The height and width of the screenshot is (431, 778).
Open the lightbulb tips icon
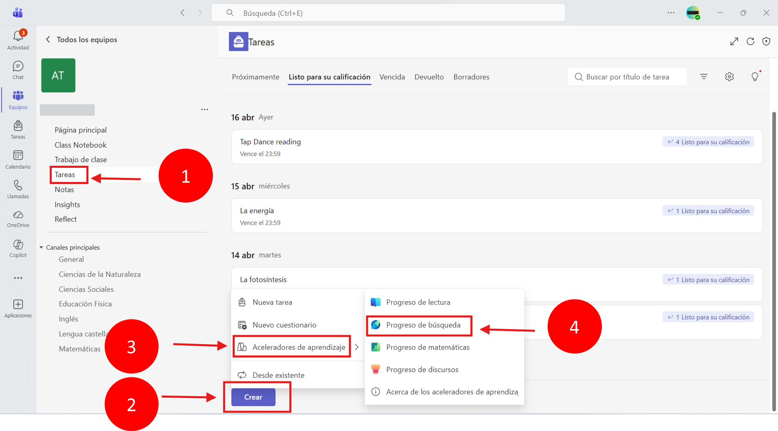click(755, 76)
